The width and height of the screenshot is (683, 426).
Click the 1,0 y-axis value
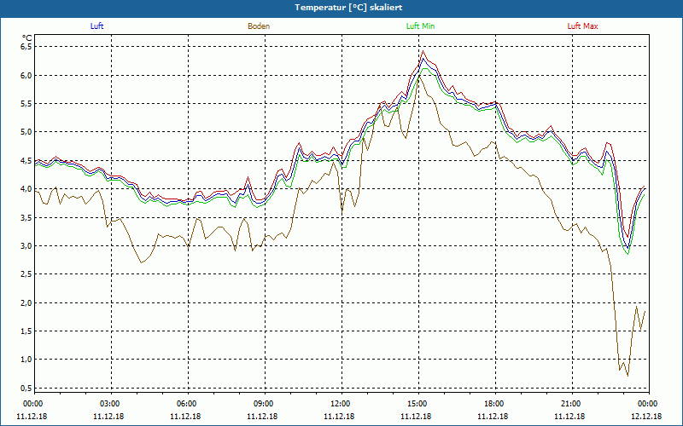[x=26, y=360]
